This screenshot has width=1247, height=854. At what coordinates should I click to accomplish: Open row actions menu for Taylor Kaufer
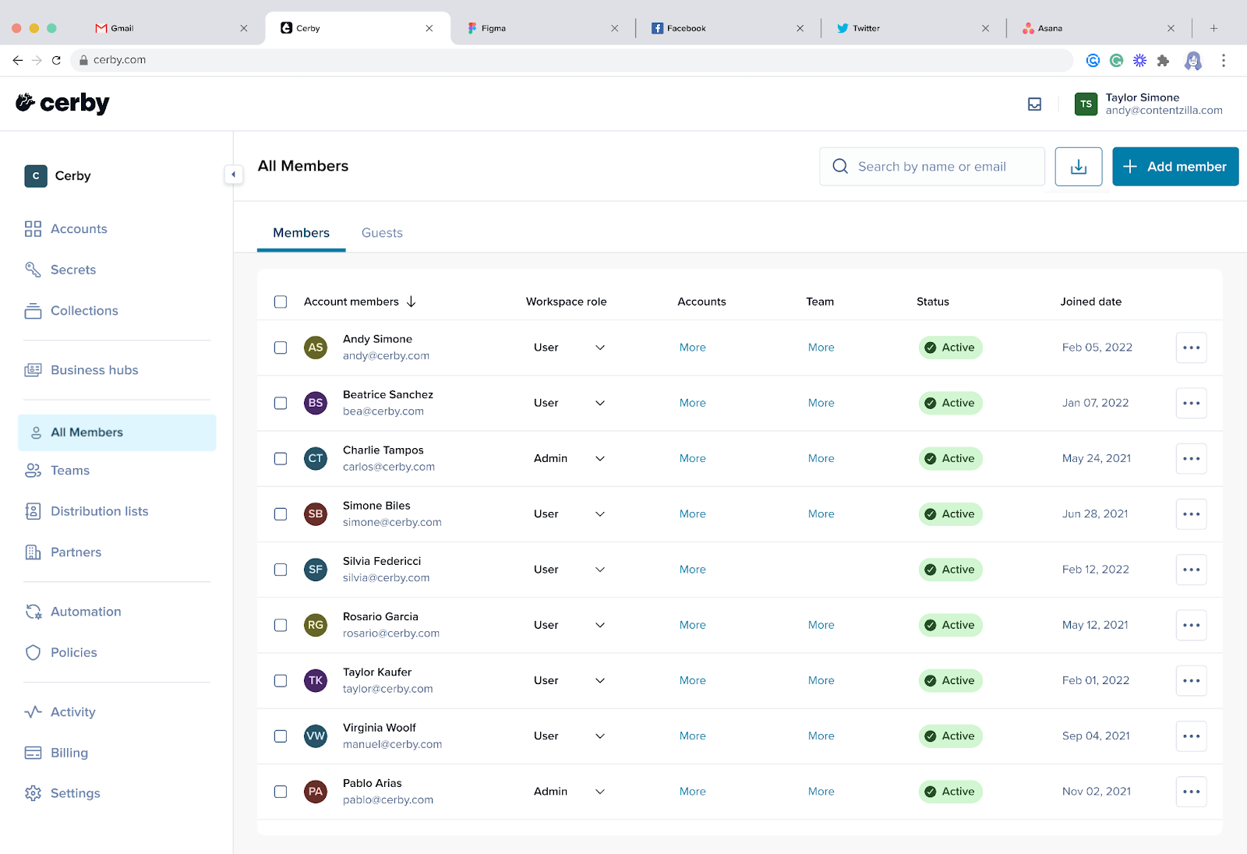(1191, 680)
